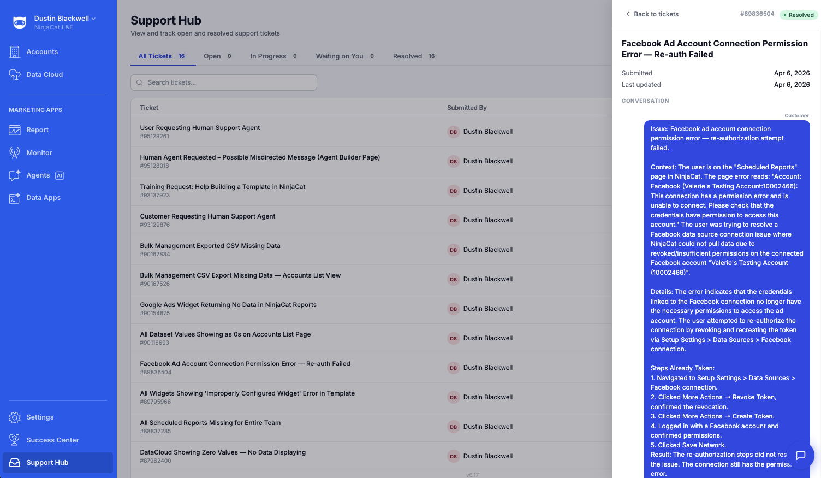Image resolution: width=821 pixels, height=478 pixels.
Task: Click ticket number #89836504 in panel header
Action: pyautogui.click(x=757, y=14)
